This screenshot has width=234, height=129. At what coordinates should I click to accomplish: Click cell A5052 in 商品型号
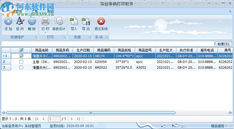tap(145, 67)
